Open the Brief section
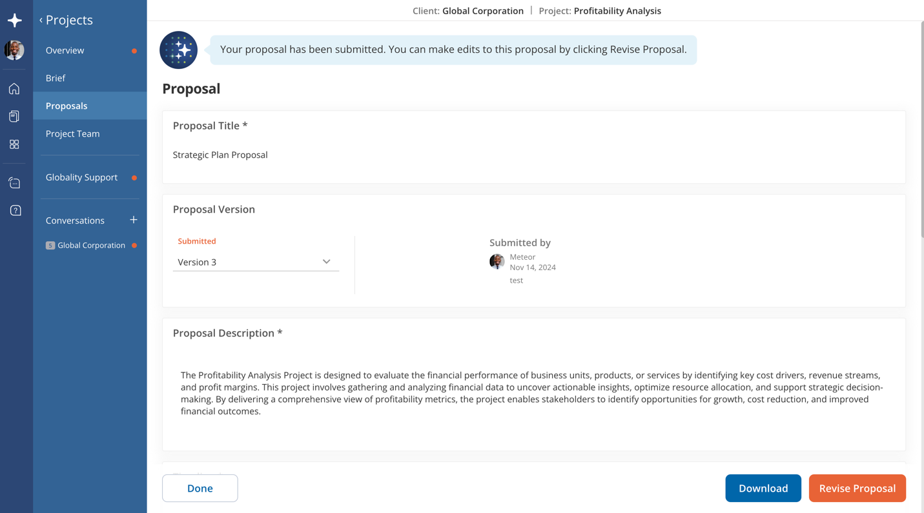 55,78
